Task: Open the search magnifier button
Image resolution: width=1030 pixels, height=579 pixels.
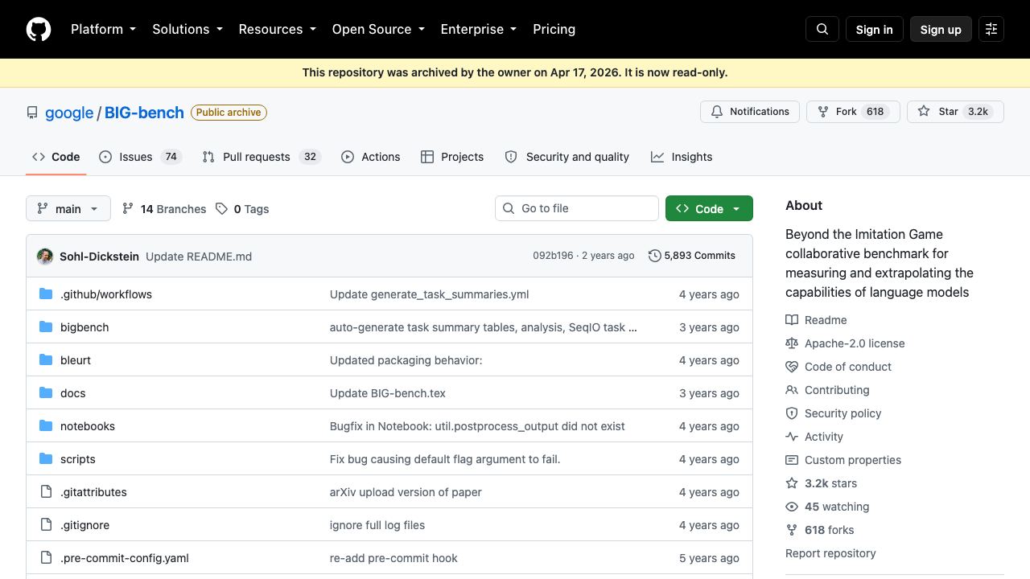Action: (x=822, y=29)
